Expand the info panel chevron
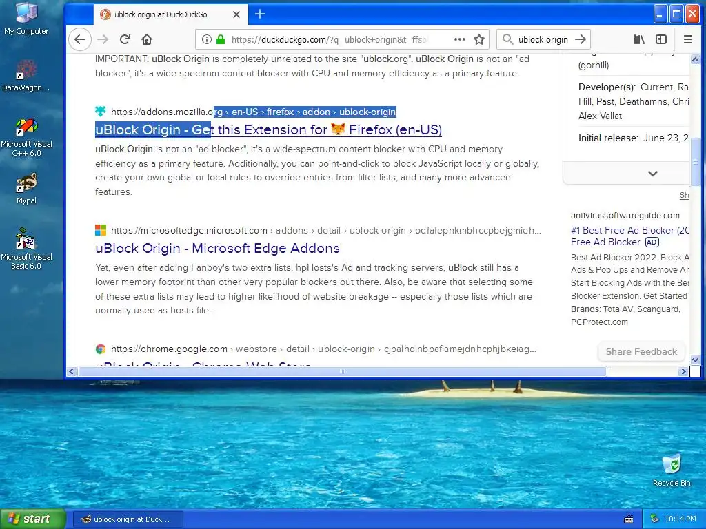 pos(652,173)
